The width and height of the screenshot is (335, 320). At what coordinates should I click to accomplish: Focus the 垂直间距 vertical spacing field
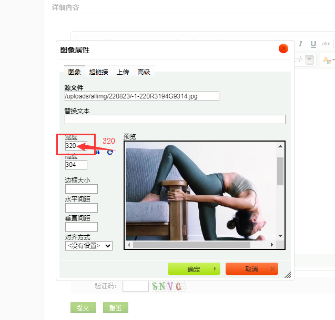(82, 227)
